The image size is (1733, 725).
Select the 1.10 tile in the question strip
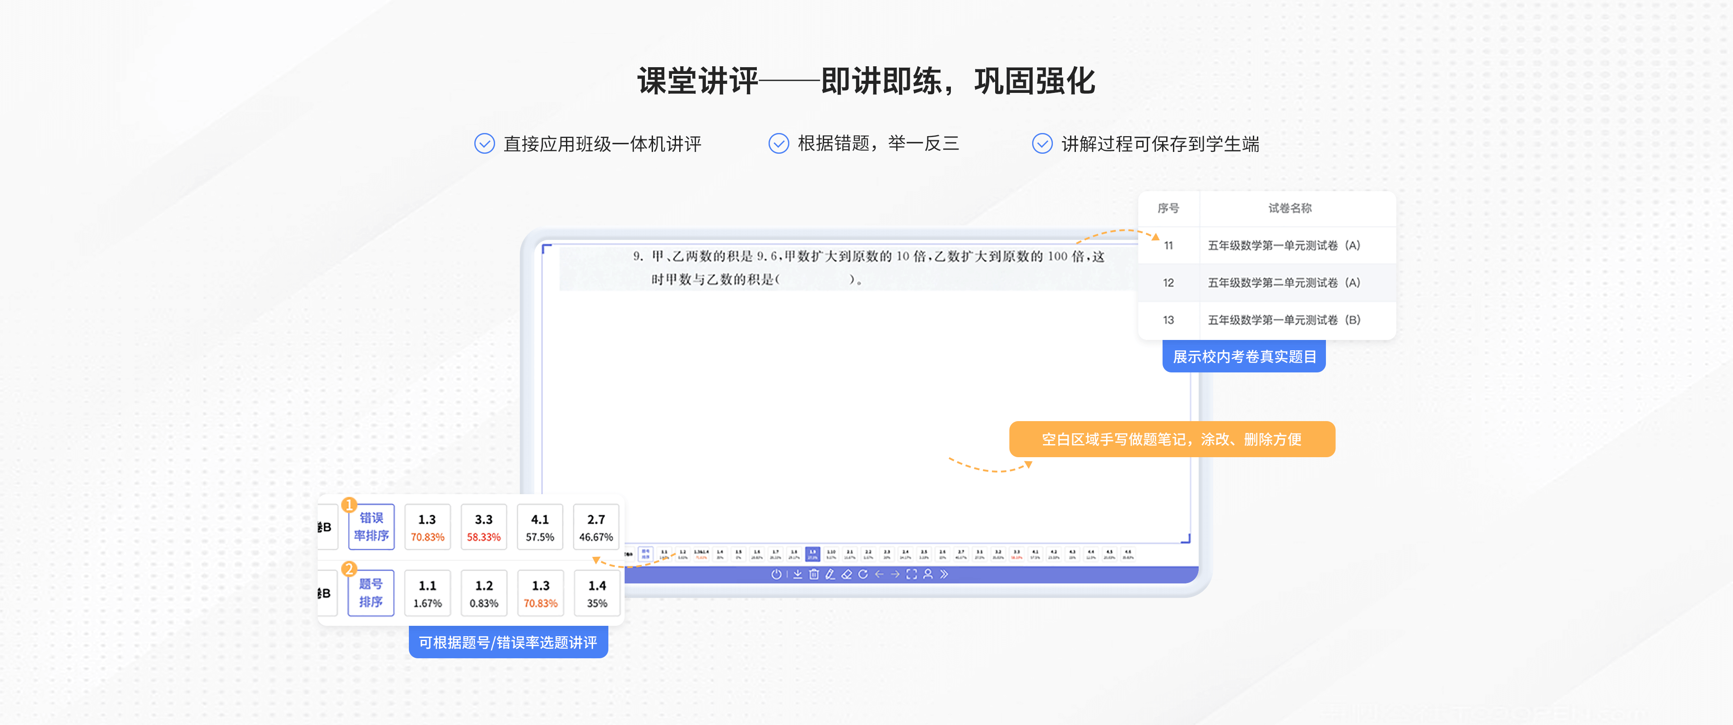click(x=831, y=554)
